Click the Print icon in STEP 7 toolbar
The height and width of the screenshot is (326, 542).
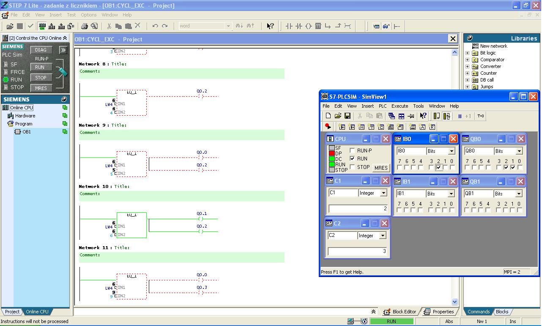(x=85, y=26)
